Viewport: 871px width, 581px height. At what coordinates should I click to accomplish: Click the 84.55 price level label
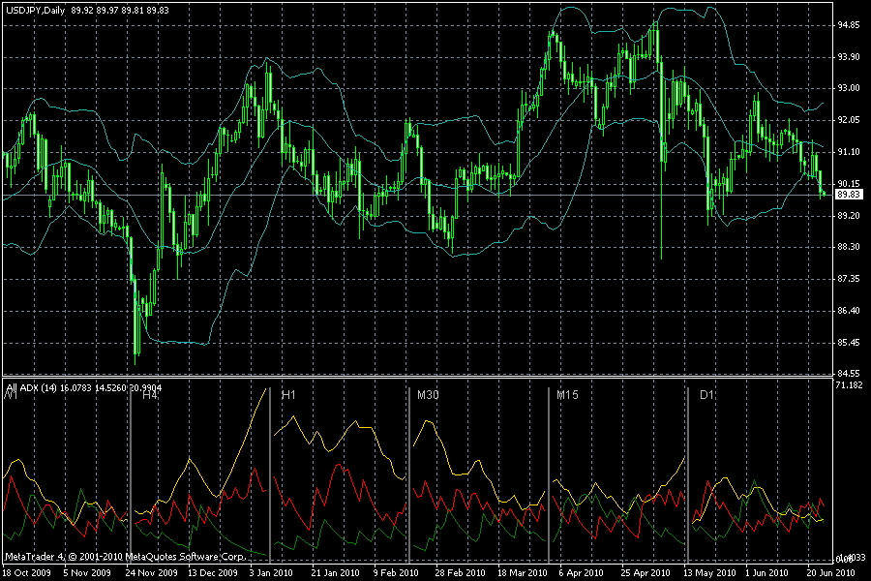pyautogui.click(x=848, y=373)
